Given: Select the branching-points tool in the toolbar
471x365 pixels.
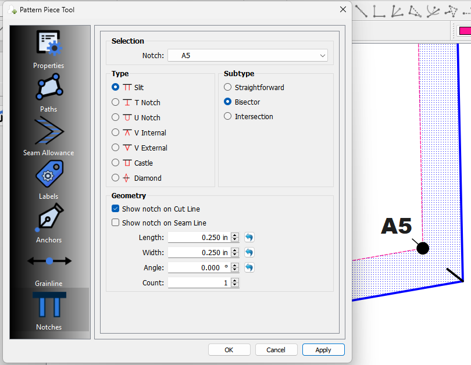Looking at the screenshot, I should click(433, 11).
